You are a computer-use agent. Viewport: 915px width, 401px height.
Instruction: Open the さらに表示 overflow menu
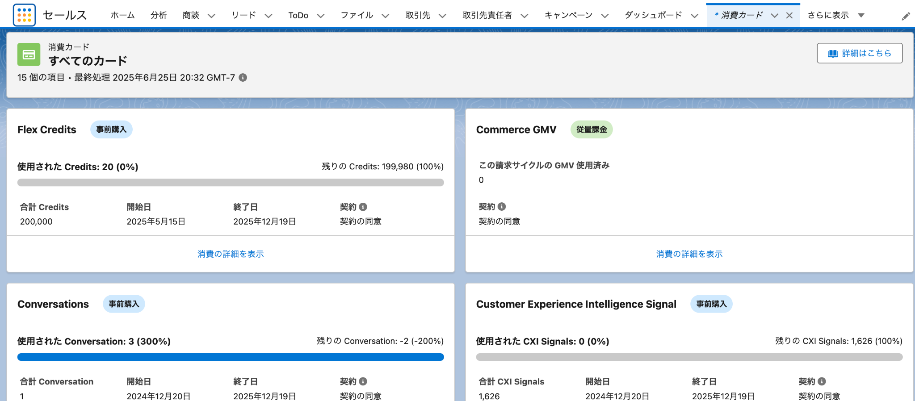pos(836,15)
